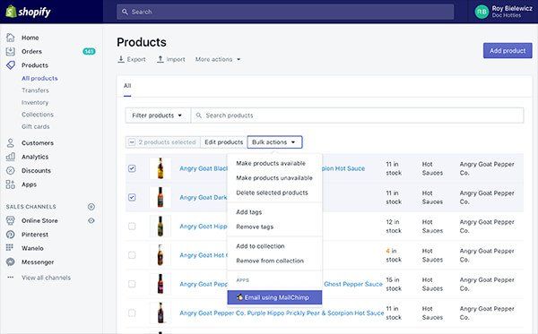Image resolution: width=538 pixels, height=334 pixels.
Task: Check the Ghost Pepper Sauce row checkbox
Action: coord(132,284)
